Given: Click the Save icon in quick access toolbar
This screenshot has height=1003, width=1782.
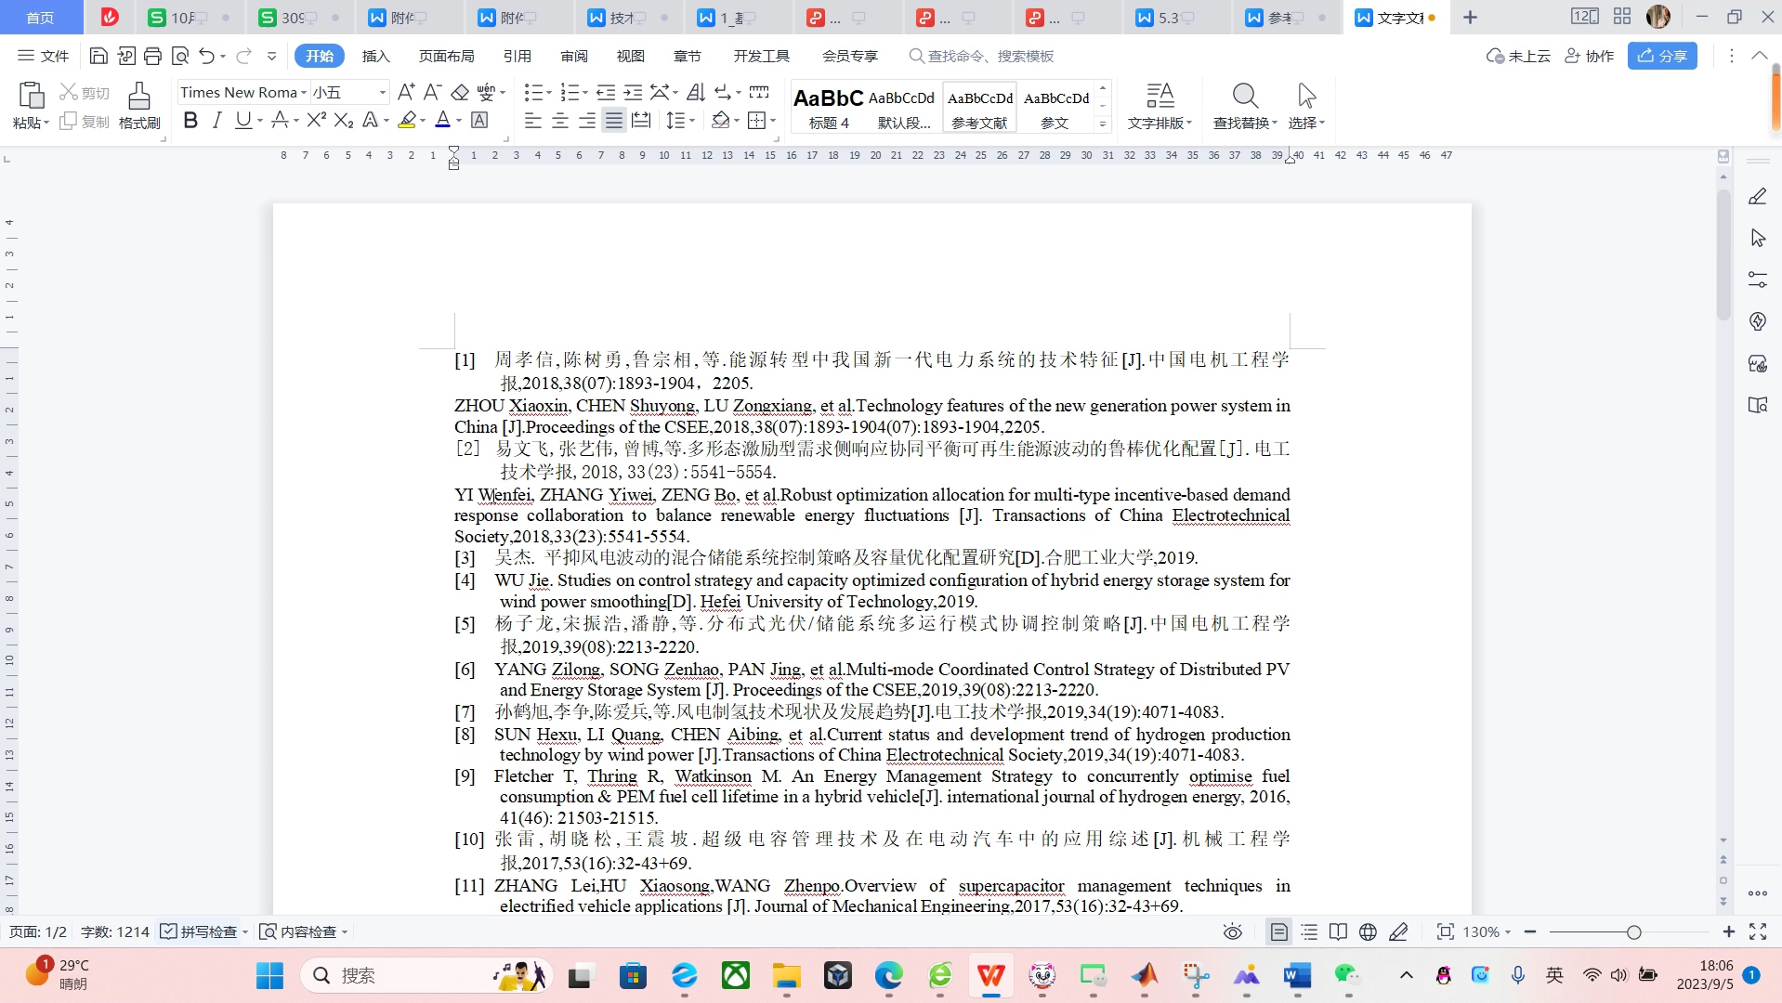Looking at the screenshot, I should tap(98, 56).
